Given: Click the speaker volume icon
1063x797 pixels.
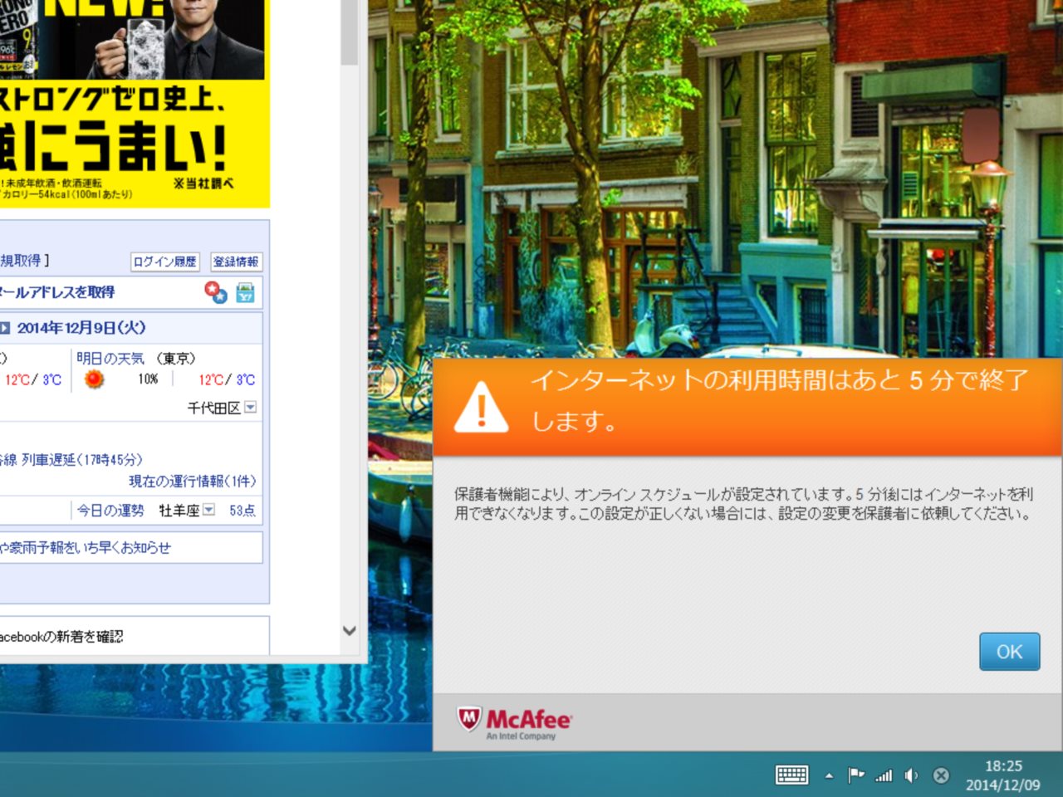Looking at the screenshot, I should [x=911, y=775].
